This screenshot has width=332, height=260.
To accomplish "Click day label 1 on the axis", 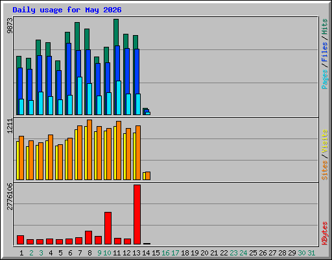I will tap(21, 253).
